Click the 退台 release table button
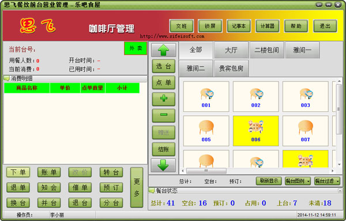Viewport: 346px width, 221px height. [80, 203]
